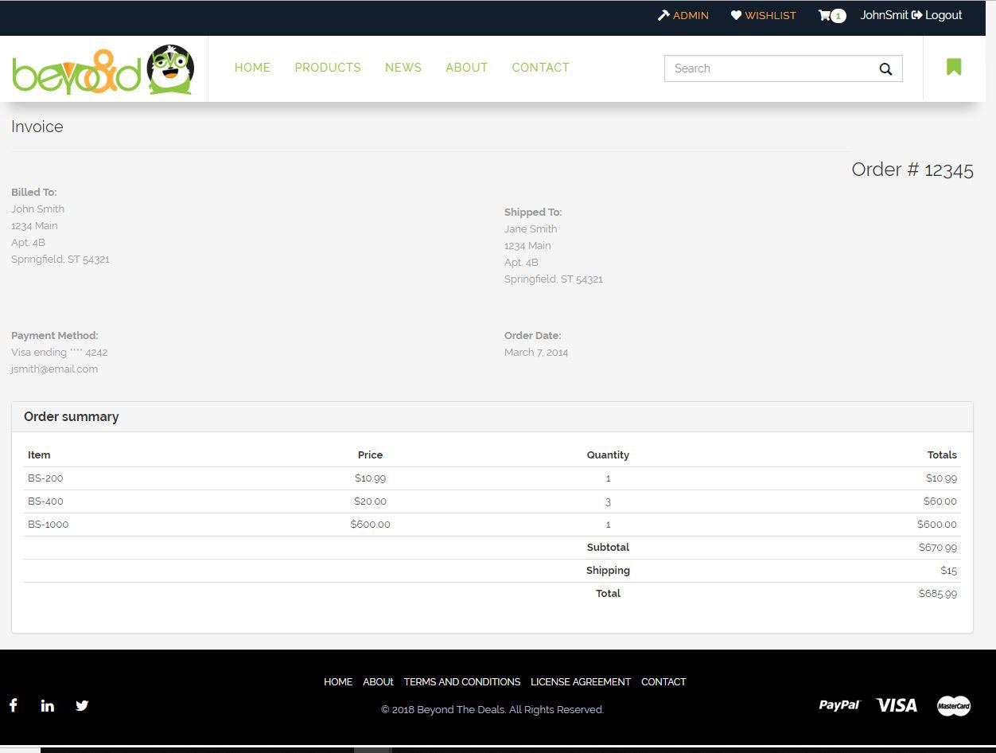The width and height of the screenshot is (996, 753).
Task: Click the Beyond mascot logo
Action: (x=103, y=70)
